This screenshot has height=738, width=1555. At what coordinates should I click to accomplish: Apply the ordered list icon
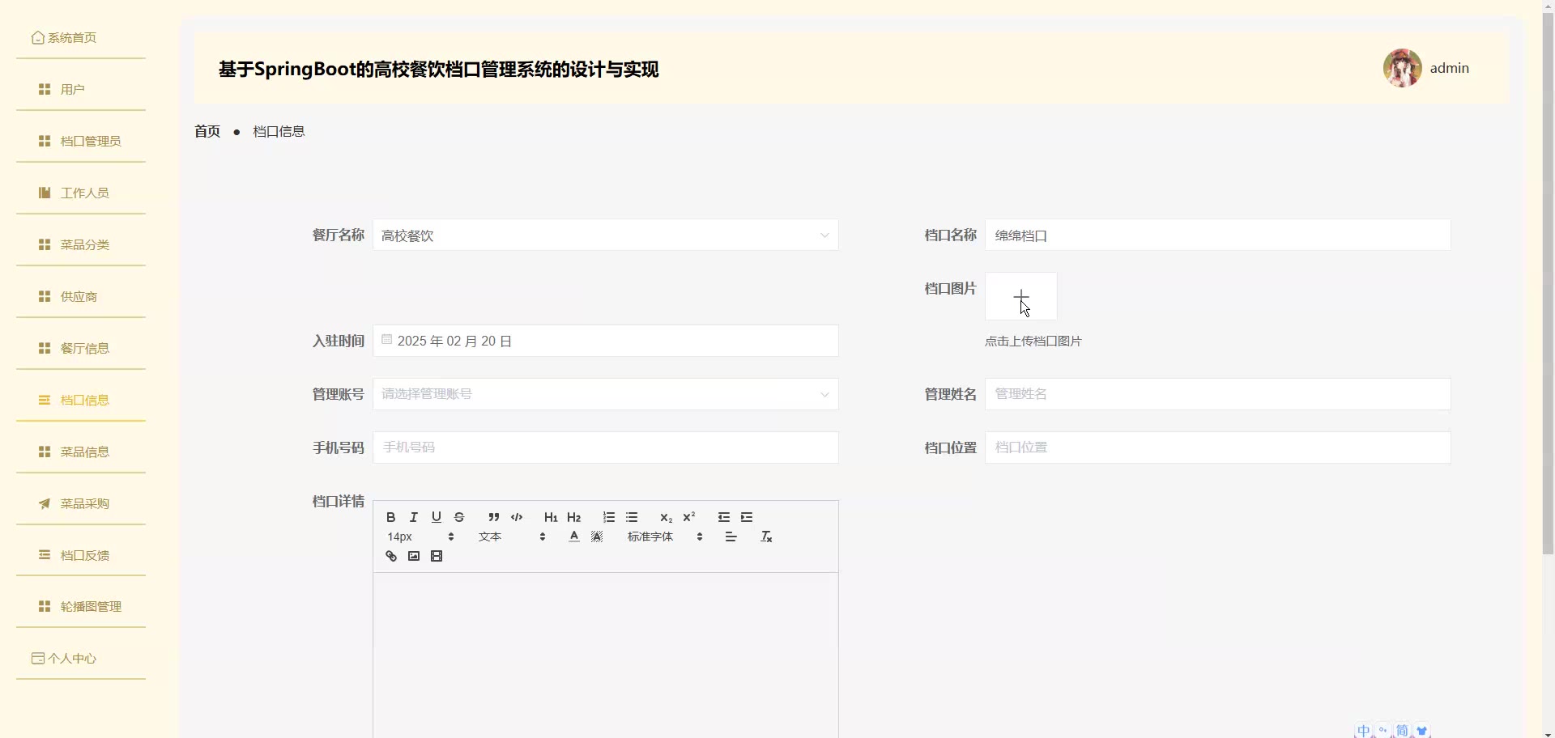pyautogui.click(x=609, y=517)
